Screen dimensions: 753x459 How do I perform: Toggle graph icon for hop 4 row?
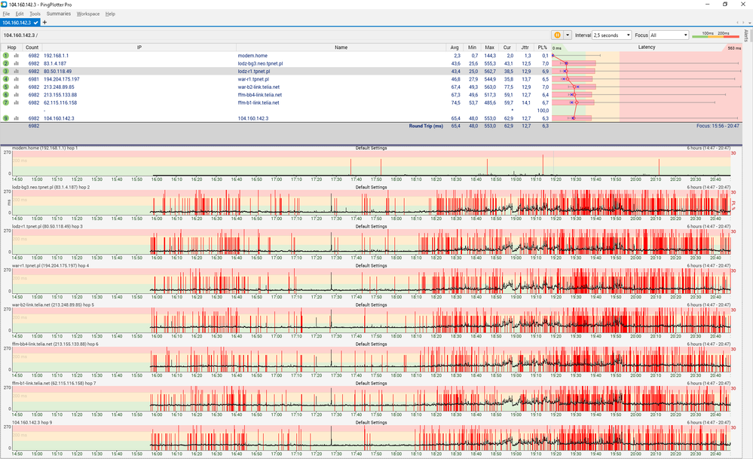[16, 79]
